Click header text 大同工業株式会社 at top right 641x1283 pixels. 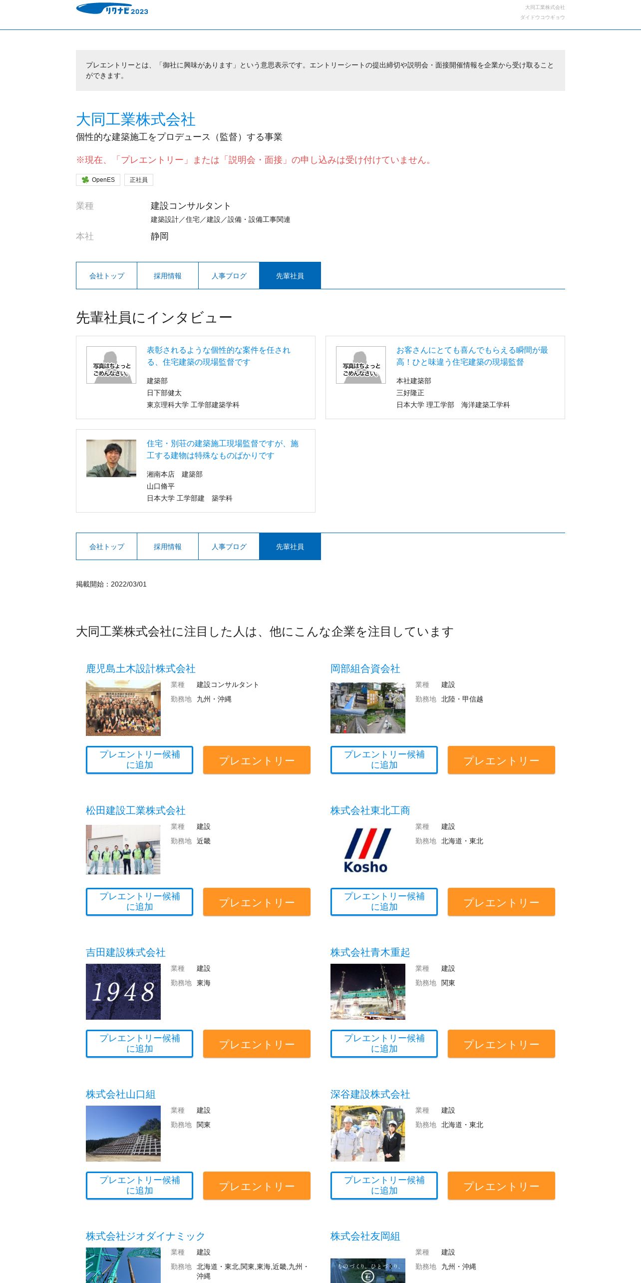click(x=545, y=7)
